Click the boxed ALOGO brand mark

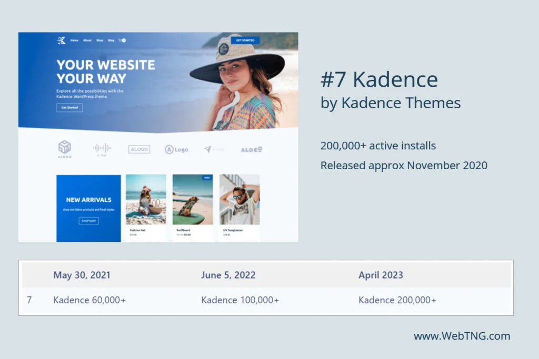coord(139,149)
